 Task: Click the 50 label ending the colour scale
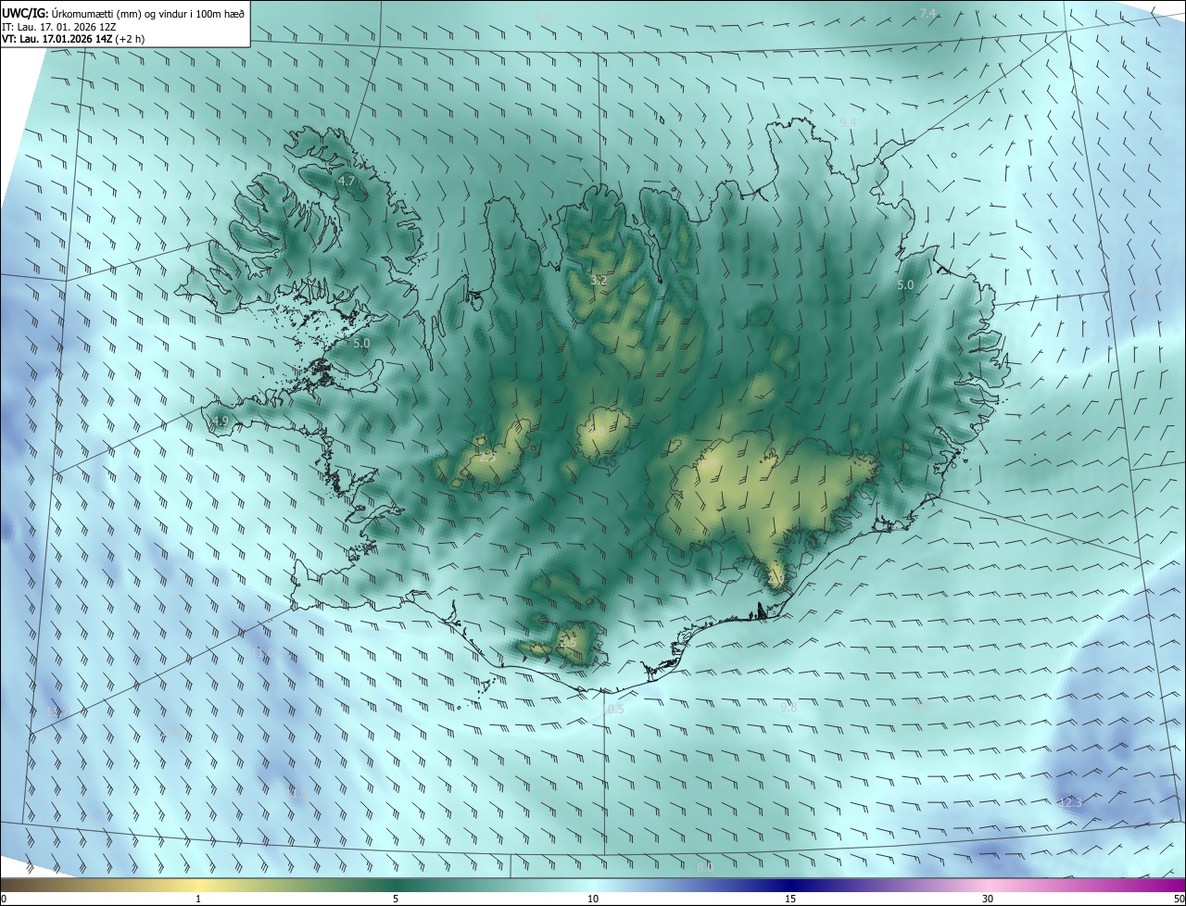1179,899
